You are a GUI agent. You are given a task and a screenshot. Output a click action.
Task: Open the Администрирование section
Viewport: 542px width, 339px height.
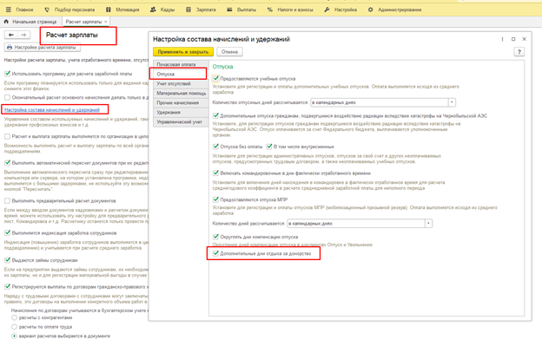pos(394,10)
